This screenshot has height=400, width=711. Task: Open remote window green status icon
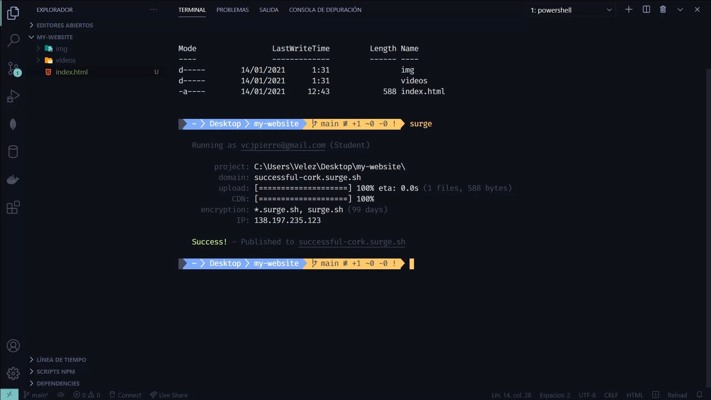click(9, 395)
